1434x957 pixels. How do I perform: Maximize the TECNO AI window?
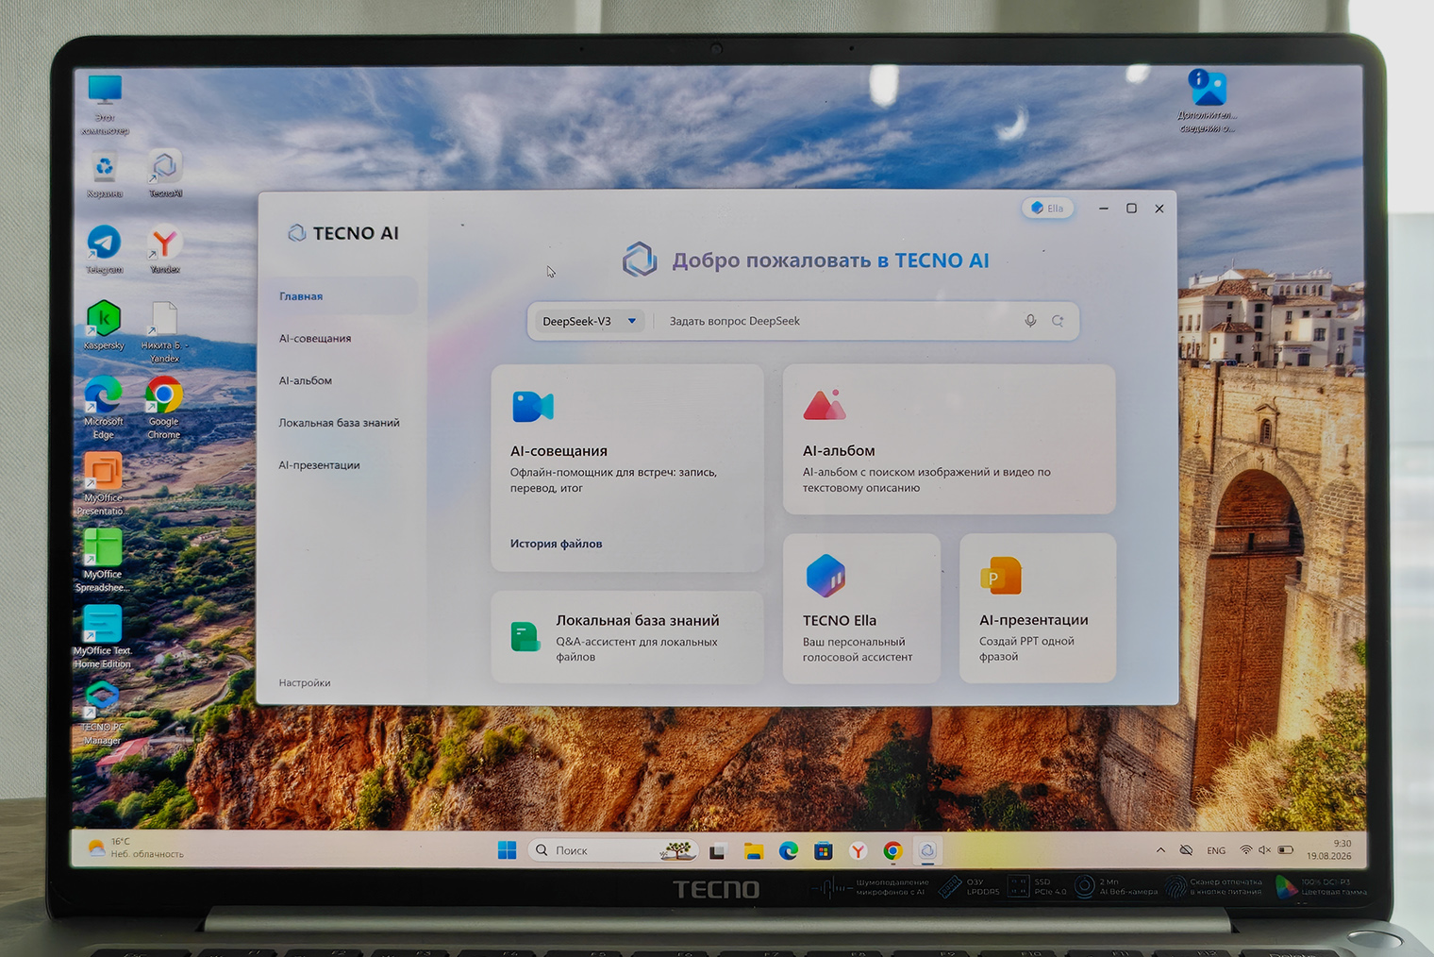tap(1131, 209)
